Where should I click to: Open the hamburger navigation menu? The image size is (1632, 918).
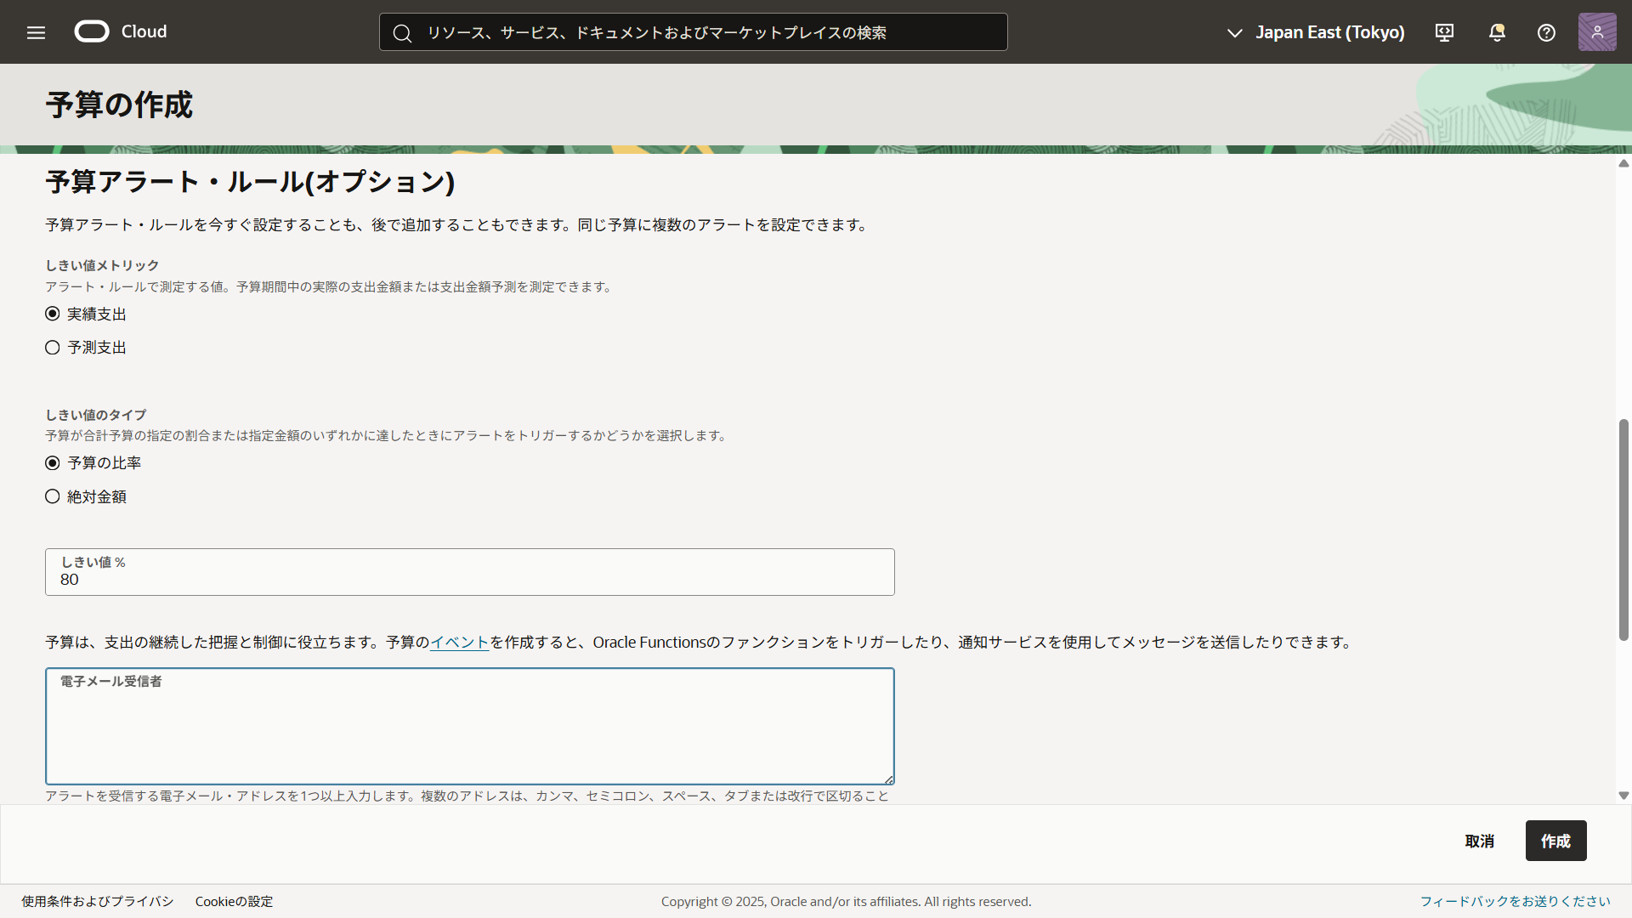[36, 32]
